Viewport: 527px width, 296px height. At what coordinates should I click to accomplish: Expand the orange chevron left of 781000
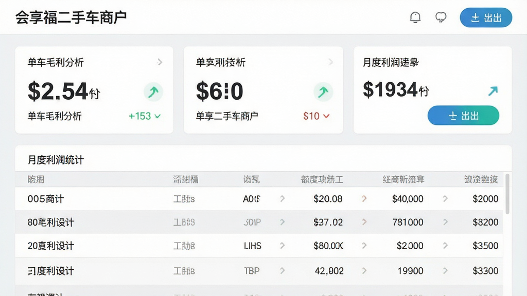tap(364, 222)
